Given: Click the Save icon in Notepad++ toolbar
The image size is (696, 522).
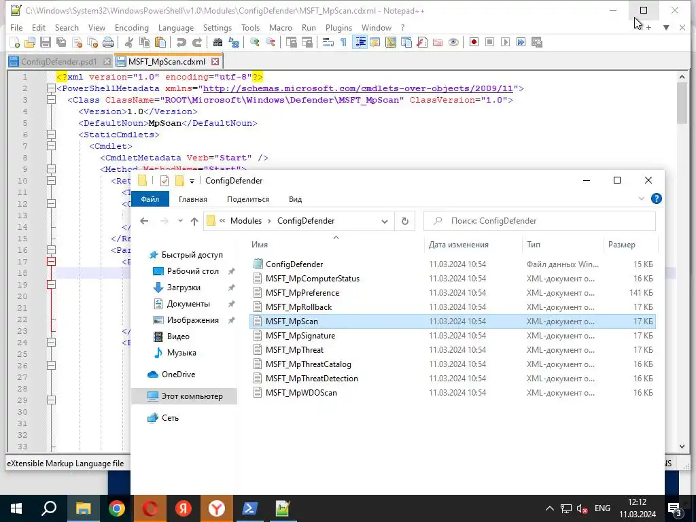Looking at the screenshot, I should (x=46, y=42).
